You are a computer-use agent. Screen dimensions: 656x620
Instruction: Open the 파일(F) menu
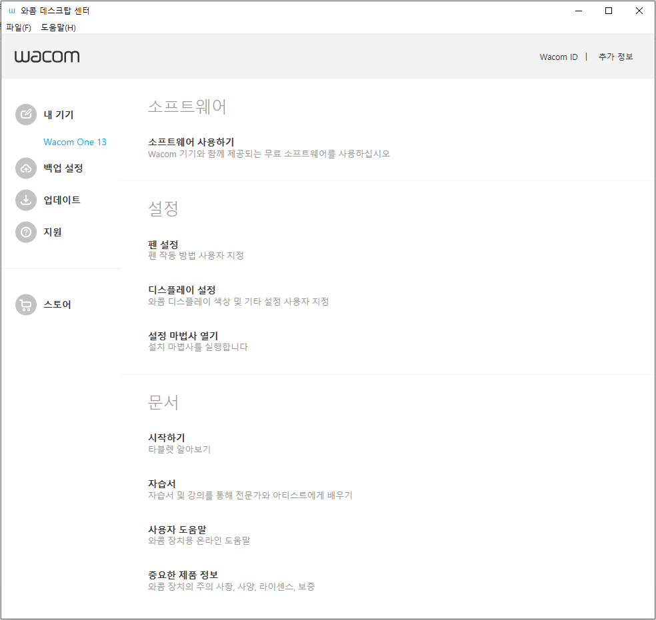19,27
